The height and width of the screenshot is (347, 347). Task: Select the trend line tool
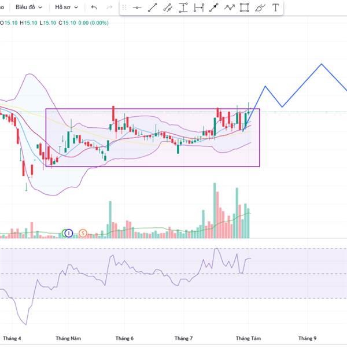pos(153,8)
